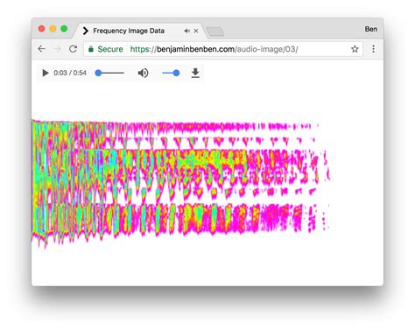The height and width of the screenshot is (331, 415).
Task: Click the green fullscreen window button
Action: (64, 29)
